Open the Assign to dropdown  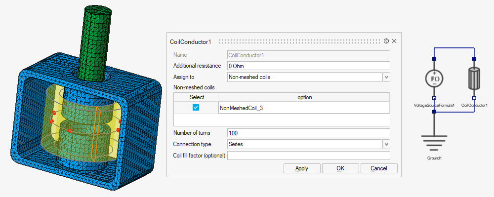click(x=387, y=77)
